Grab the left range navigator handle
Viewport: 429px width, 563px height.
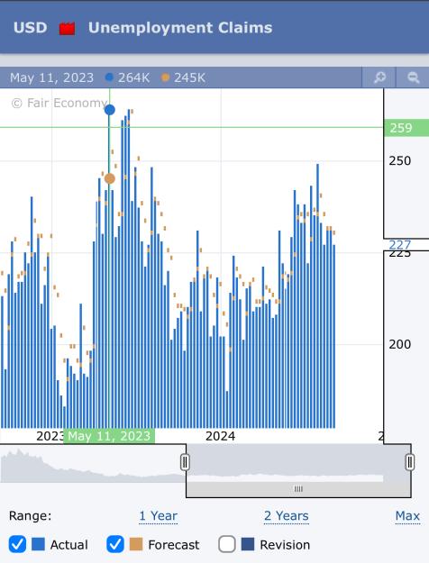pyautogui.click(x=185, y=462)
